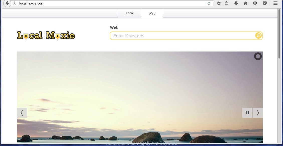This screenshot has height=146, width=283.
Task: Open the hamburger browser menu
Action: click(x=275, y=3)
